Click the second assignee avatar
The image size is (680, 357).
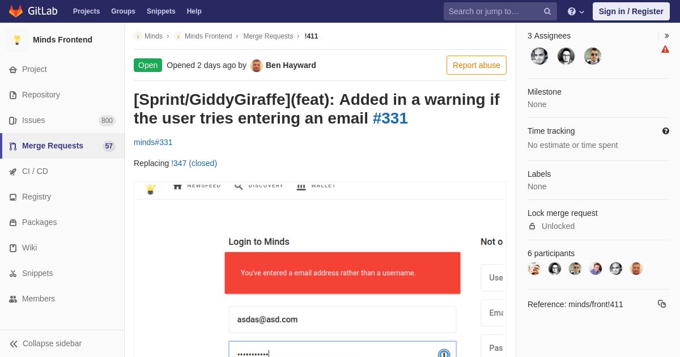[x=566, y=56]
